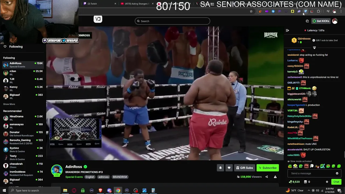Screen dimensions: 345x194
Task: Open the orange hand browser extension
Action: (260, 11)
